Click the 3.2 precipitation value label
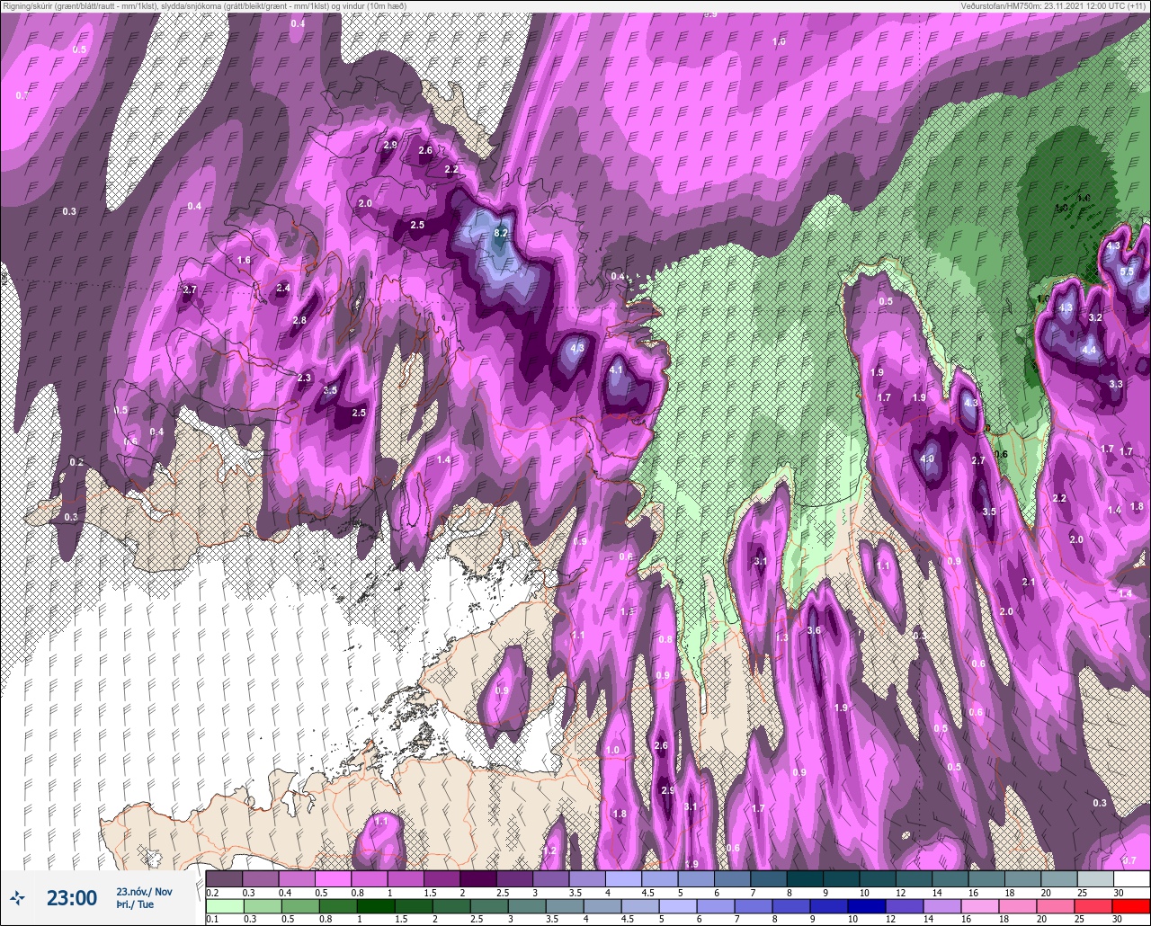Image resolution: width=1151 pixels, height=926 pixels. [x=1095, y=317]
